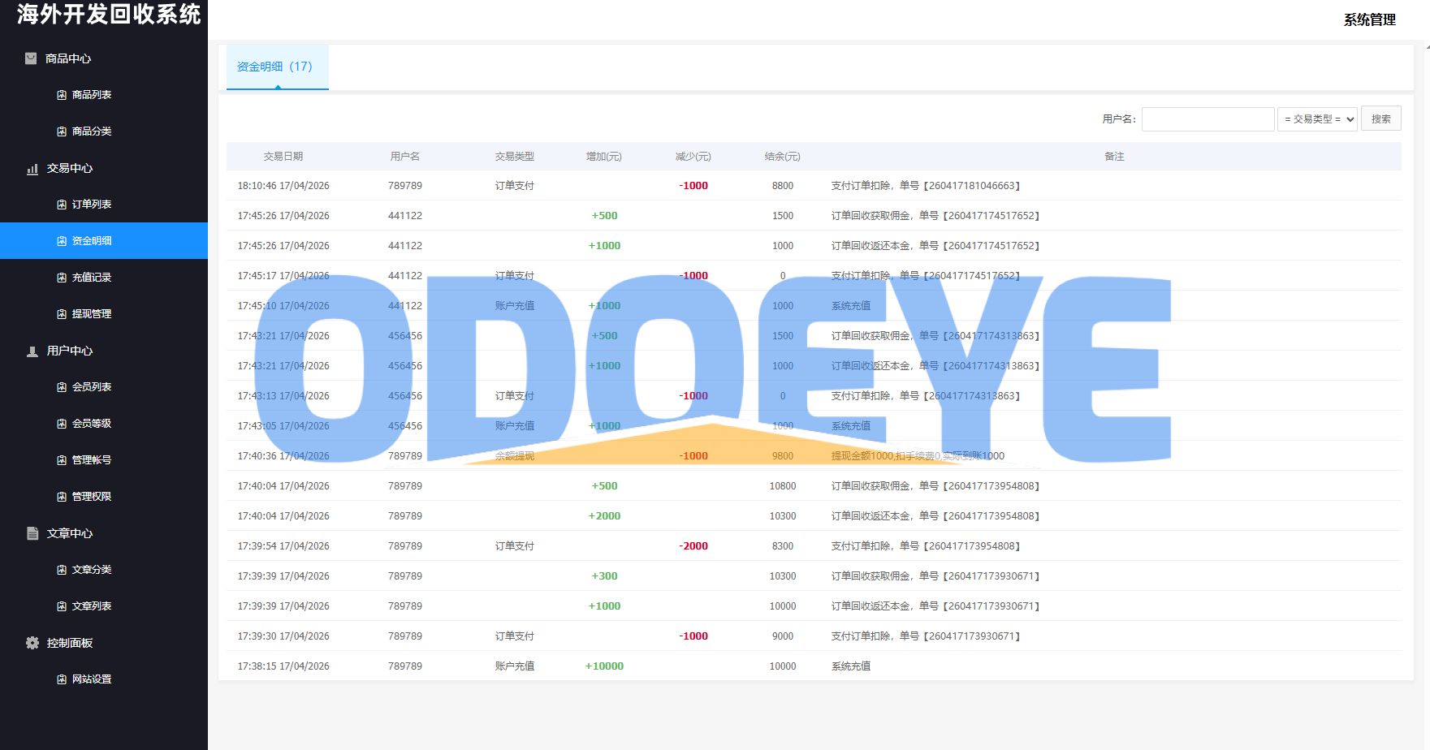1430x750 pixels.
Task: Open 管理权限 in the sidebar
Action: tap(92, 497)
